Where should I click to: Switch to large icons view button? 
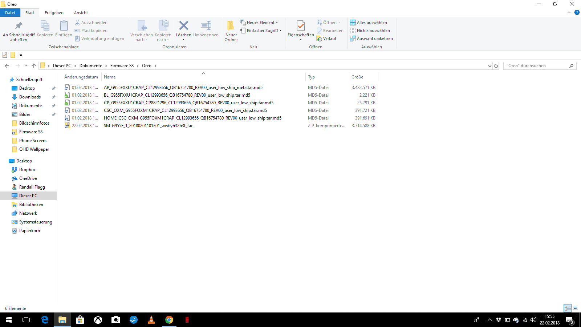[576, 308]
